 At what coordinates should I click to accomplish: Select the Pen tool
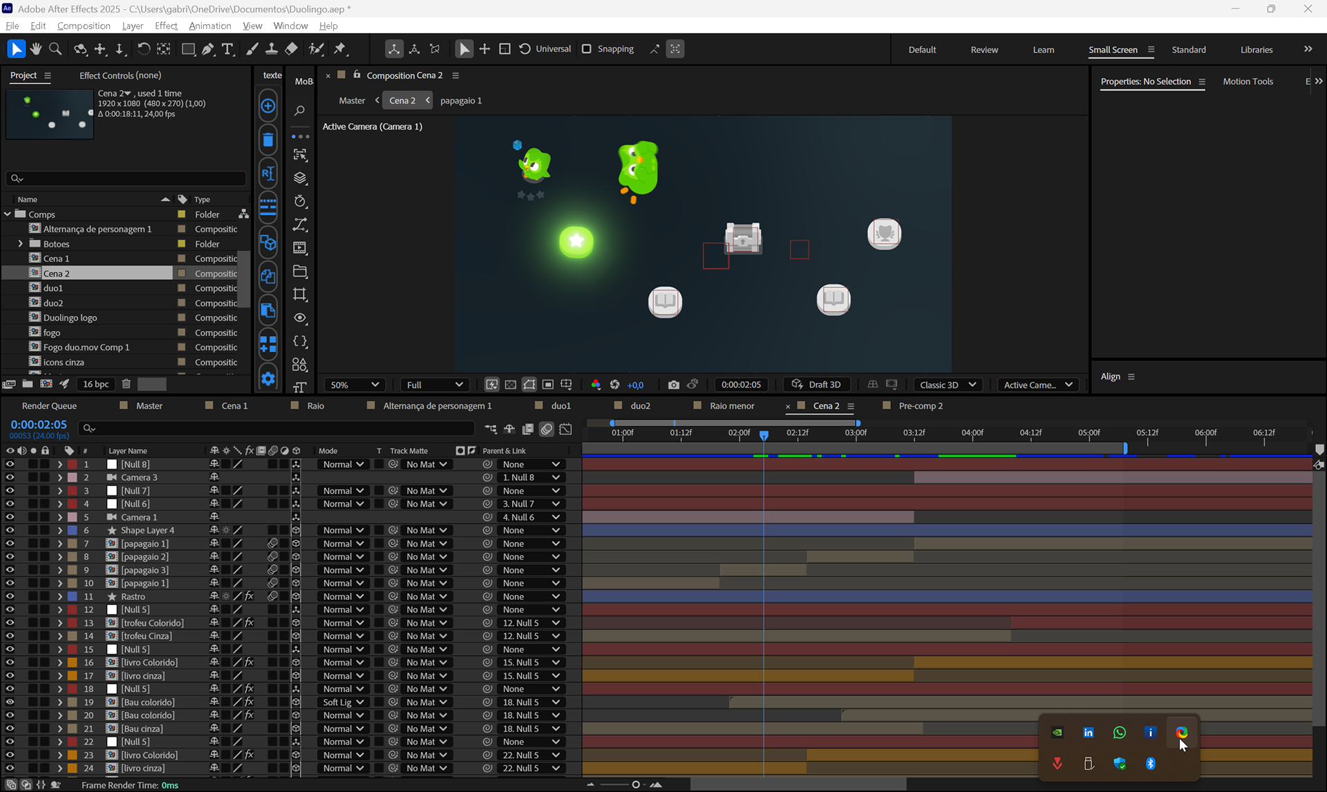coord(208,49)
